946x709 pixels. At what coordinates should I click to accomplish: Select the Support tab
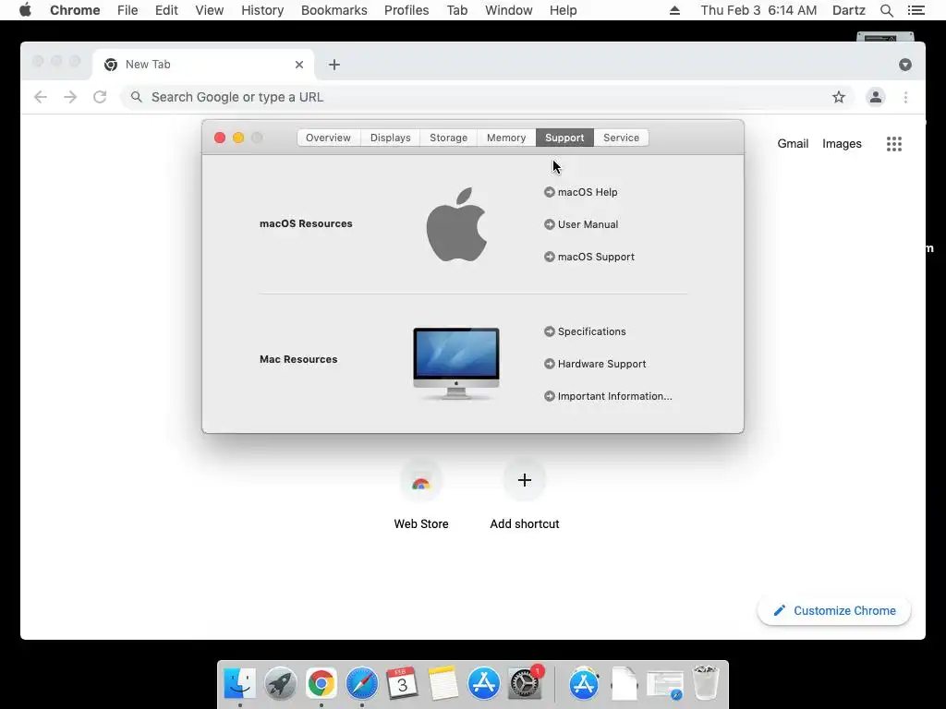tap(564, 138)
